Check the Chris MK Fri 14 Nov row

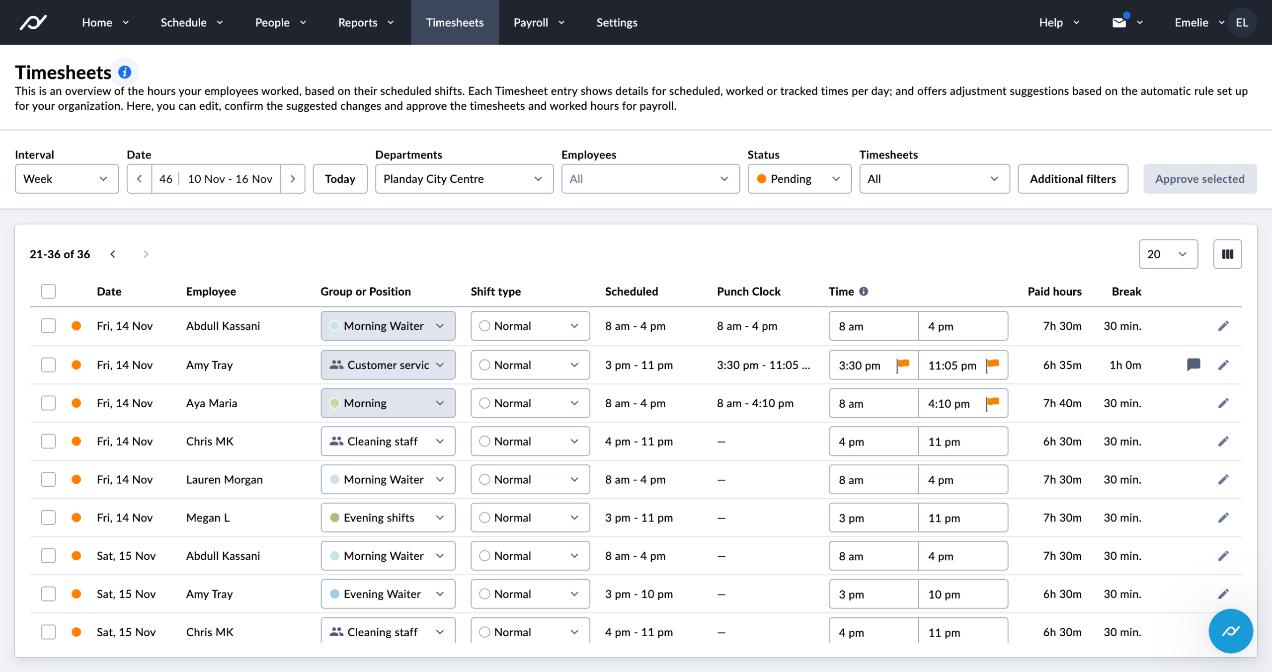48,441
